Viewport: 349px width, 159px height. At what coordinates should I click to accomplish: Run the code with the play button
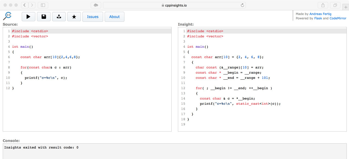28,17
